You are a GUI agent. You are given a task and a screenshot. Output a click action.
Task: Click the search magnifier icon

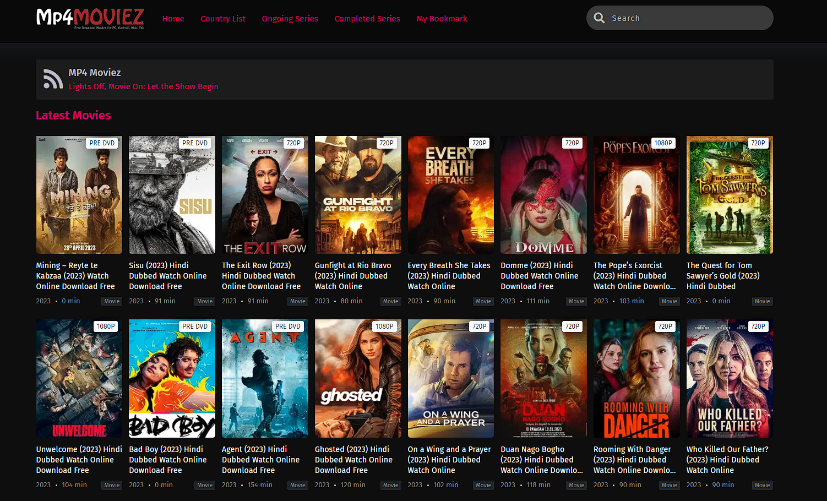[x=599, y=18]
